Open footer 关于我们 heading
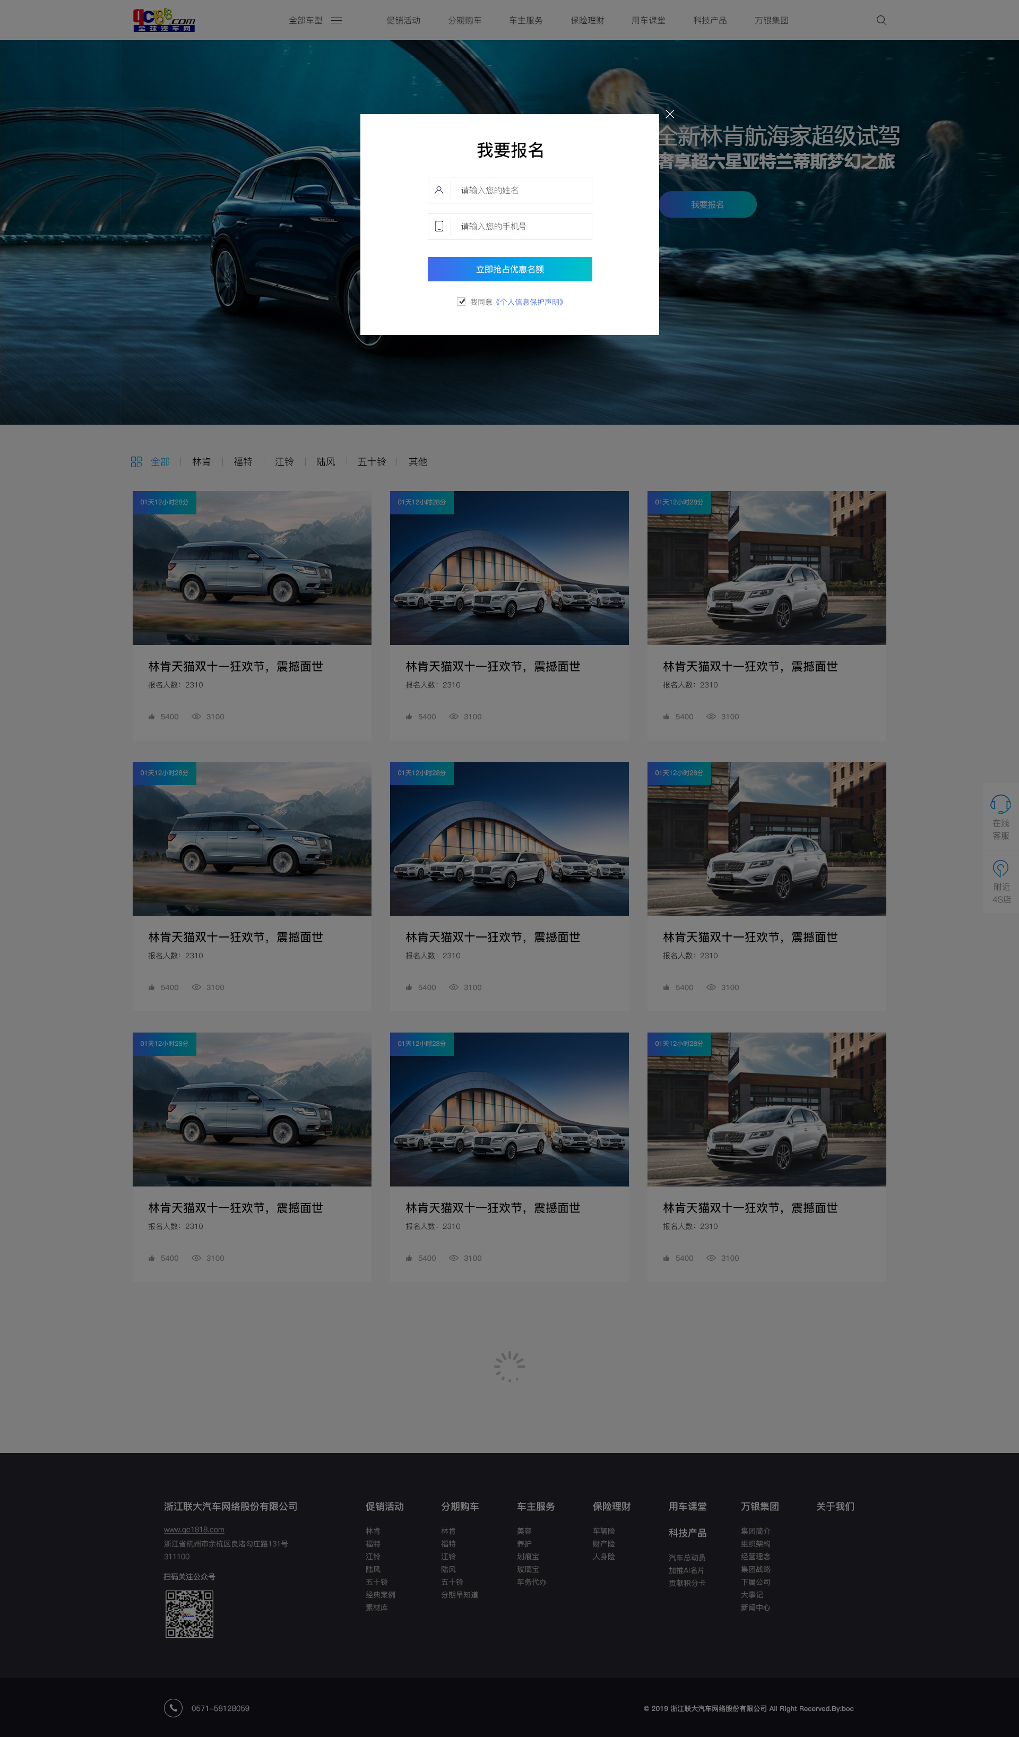The height and width of the screenshot is (1737, 1019). coord(835,1507)
